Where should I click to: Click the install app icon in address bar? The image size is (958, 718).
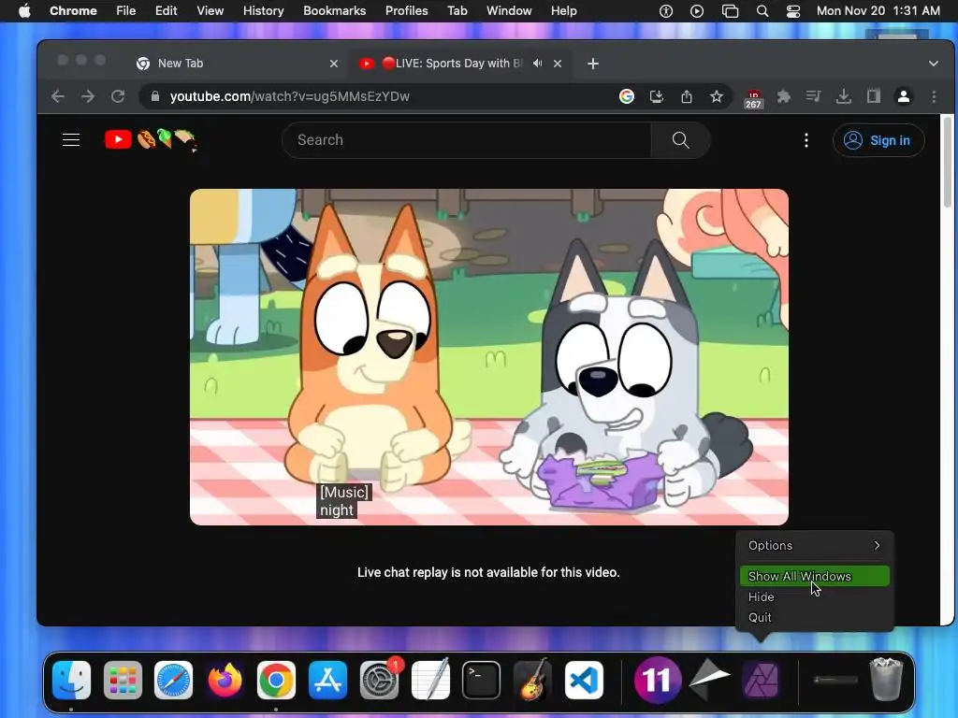[657, 96]
